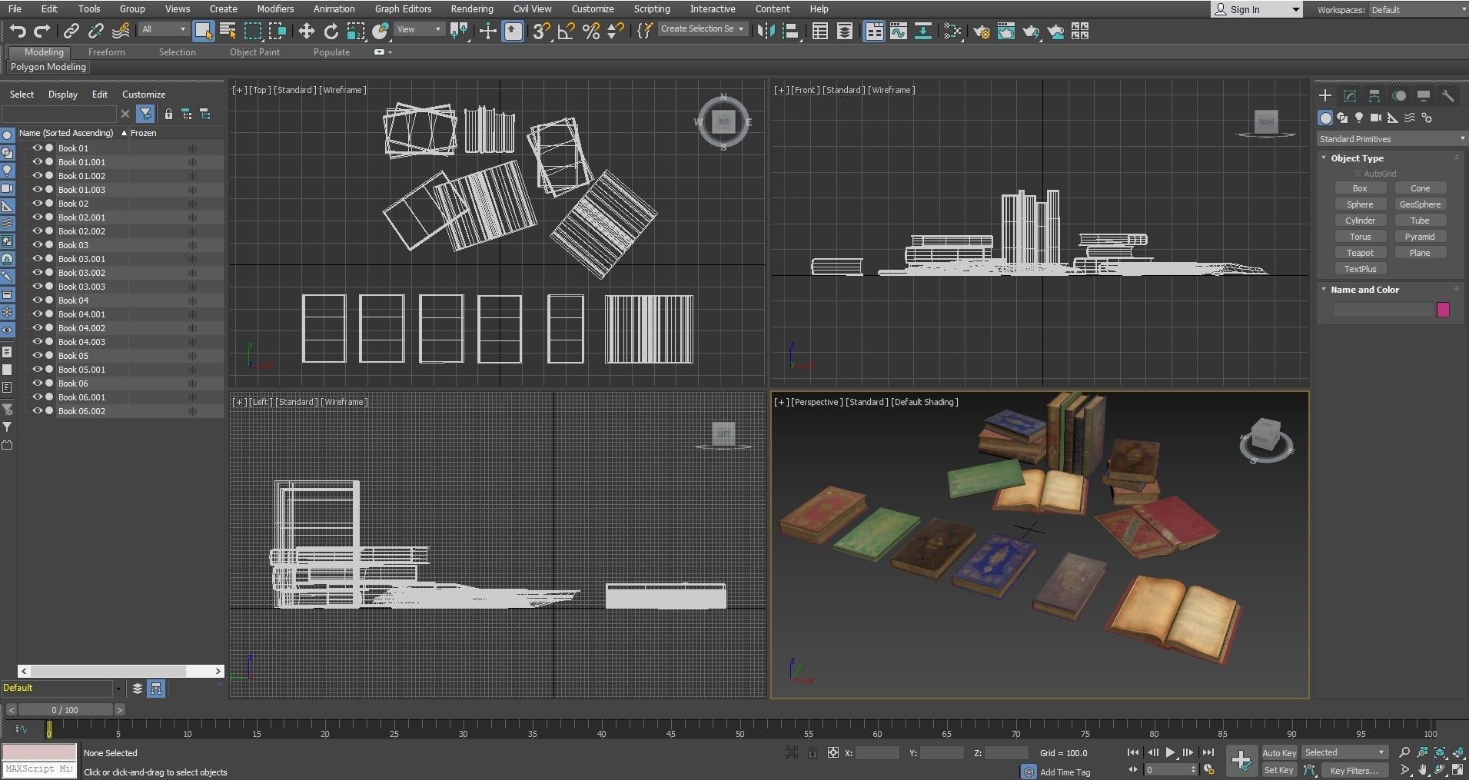Viewport: 1469px width, 780px height.
Task: Toggle frozen state of Book 01.001
Action: click(x=193, y=162)
